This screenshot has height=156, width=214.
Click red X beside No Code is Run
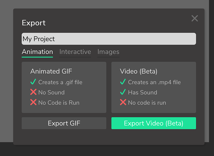coord(33,102)
